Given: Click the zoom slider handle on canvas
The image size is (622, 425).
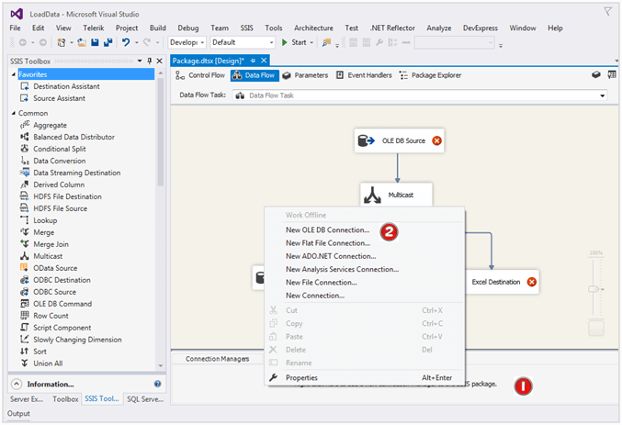Looking at the screenshot, I should [595, 288].
